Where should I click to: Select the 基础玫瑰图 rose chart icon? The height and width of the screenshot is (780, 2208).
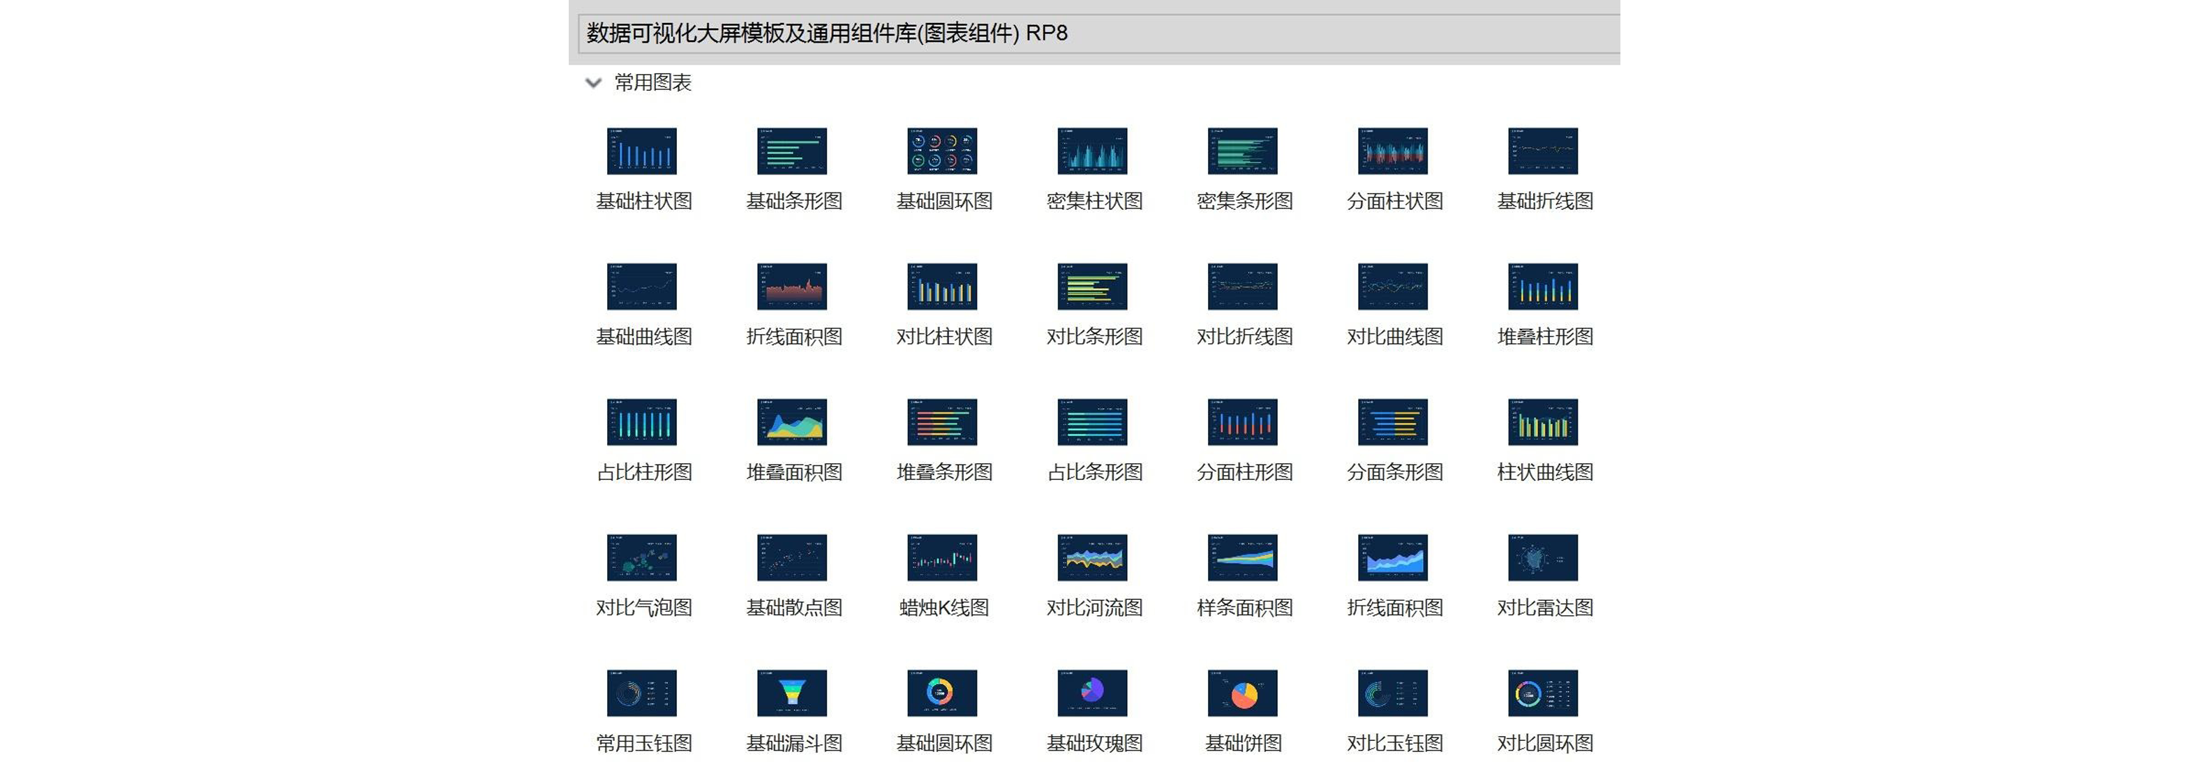[x=1092, y=693]
